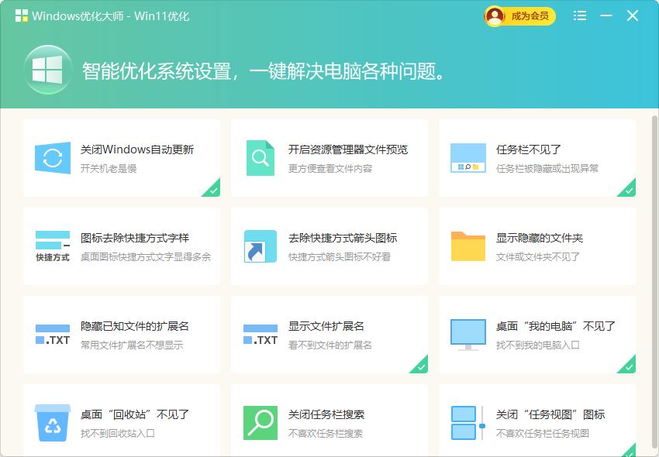659x457 pixels.
Task: Click the Windows update sync icon
Action: click(x=53, y=158)
